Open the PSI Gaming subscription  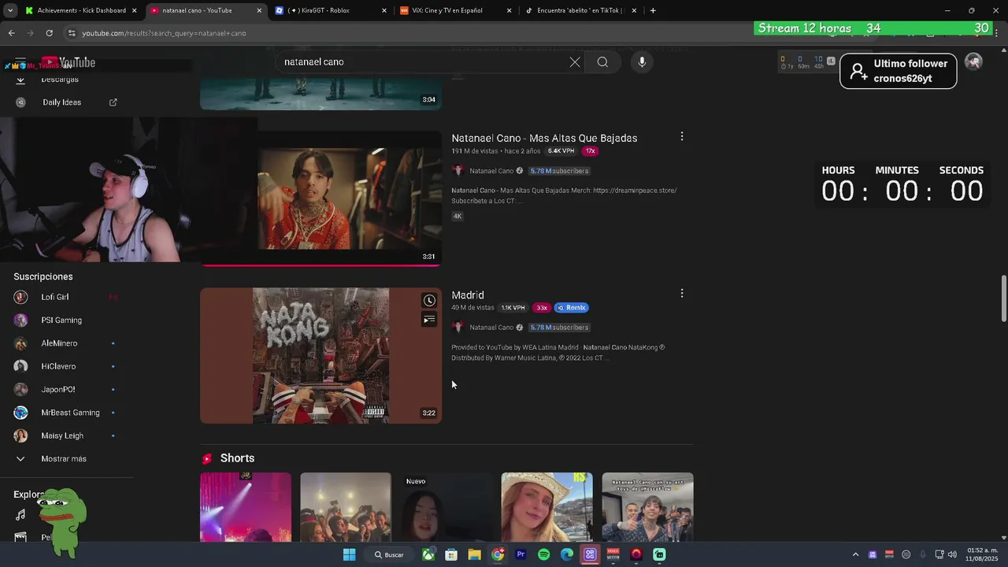coord(61,320)
